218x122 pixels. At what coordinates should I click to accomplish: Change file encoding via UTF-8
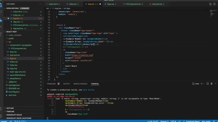click(x=173, y=121)
